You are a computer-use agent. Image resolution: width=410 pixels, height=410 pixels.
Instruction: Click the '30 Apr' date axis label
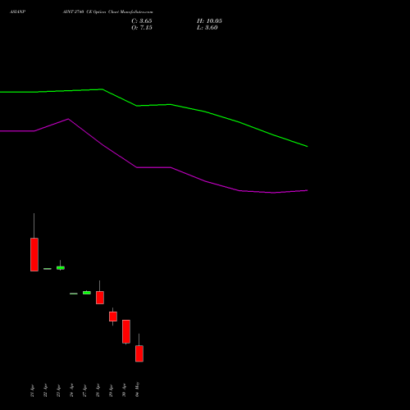point(124,390)
